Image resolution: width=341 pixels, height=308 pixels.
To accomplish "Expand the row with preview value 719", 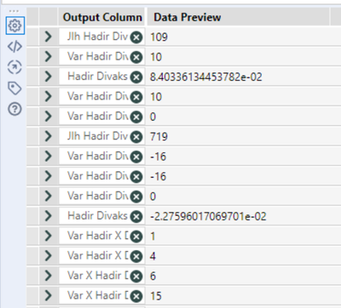I will pos(49,136).
